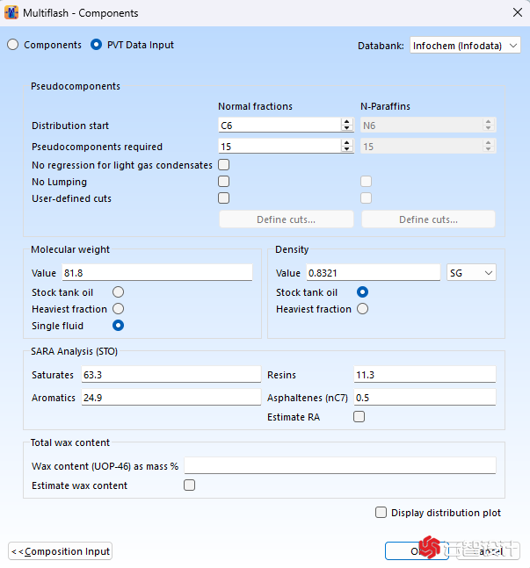Click the Aromatics input field
This screenshot has width=530, height=568.
click(x=171, y=398)
